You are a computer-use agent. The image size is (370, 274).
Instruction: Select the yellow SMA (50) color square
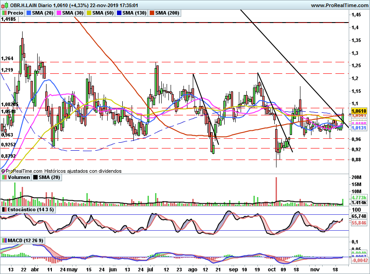click(x=89, y=13)
